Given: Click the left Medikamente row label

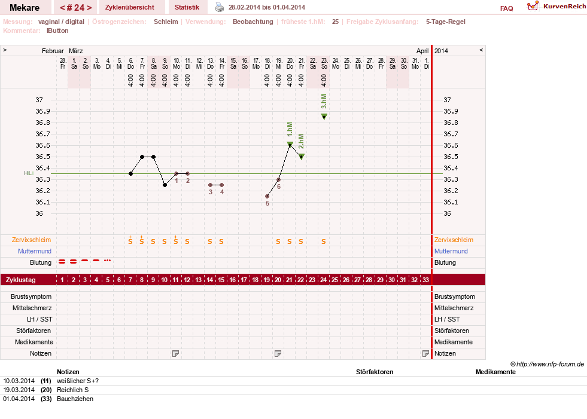Looking at the screenshot, I should (34, 342).
